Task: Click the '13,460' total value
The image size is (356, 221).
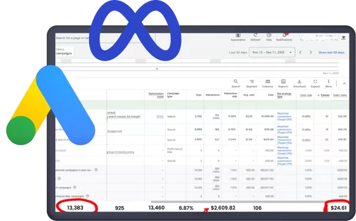Action: 157,207
